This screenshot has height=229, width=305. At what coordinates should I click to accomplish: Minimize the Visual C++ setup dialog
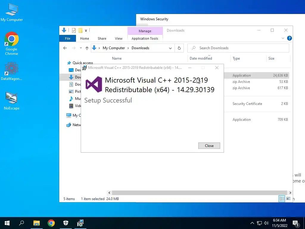190,68
